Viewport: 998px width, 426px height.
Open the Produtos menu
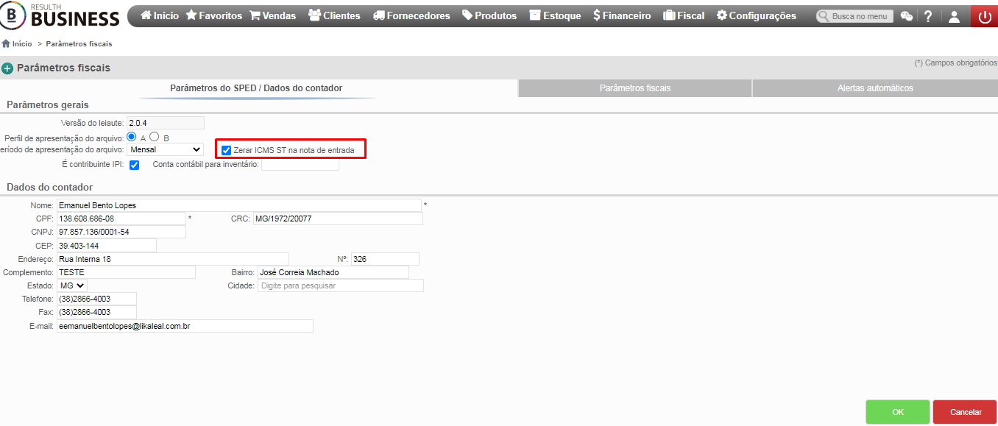click(x=489, y=15)
